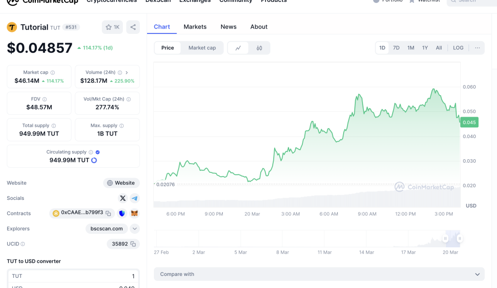Toggle LOG scale on the chart
Image resolution: width=497 pixels, height=288 pixels.
(458, 48)
